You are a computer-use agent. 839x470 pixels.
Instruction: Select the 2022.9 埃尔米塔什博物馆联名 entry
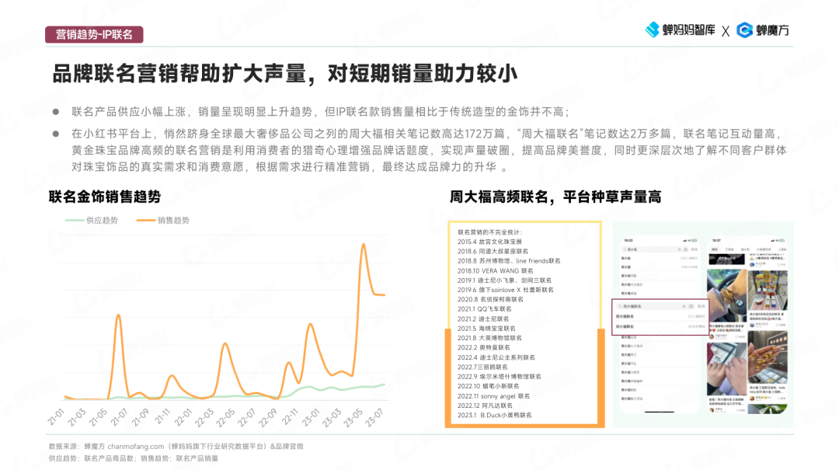(x=500, y=376)
